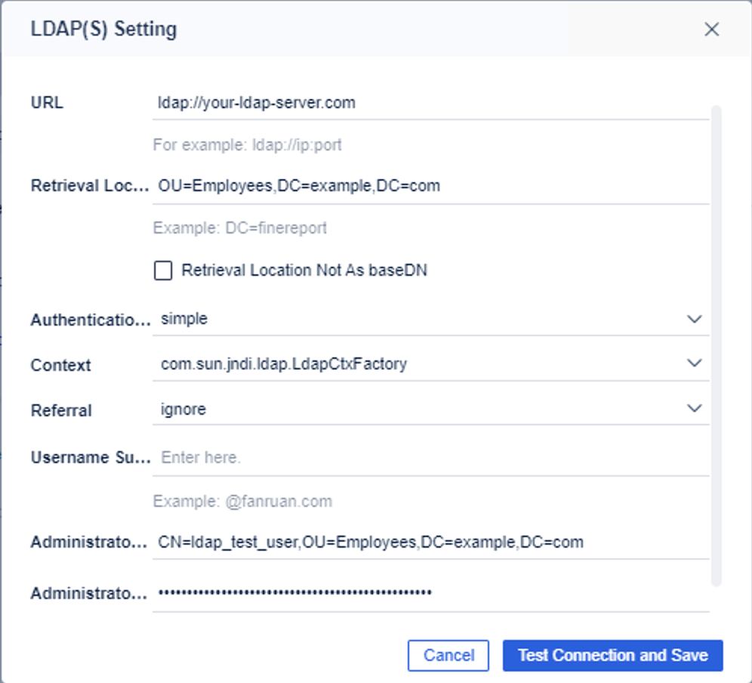The width and height of the screenshot is (752, 683).
Task: Click the 'ignore' referral value
Action: click(x=183, y=409)
